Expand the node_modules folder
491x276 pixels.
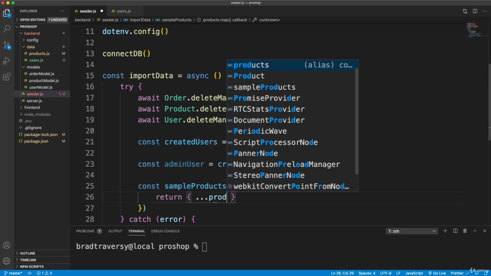(x=21, y=114)
